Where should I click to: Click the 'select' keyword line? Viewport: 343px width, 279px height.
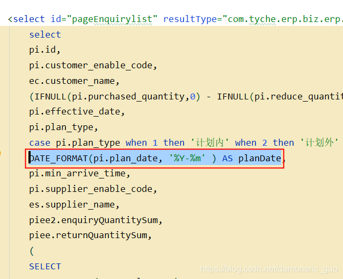pos(45,34)
